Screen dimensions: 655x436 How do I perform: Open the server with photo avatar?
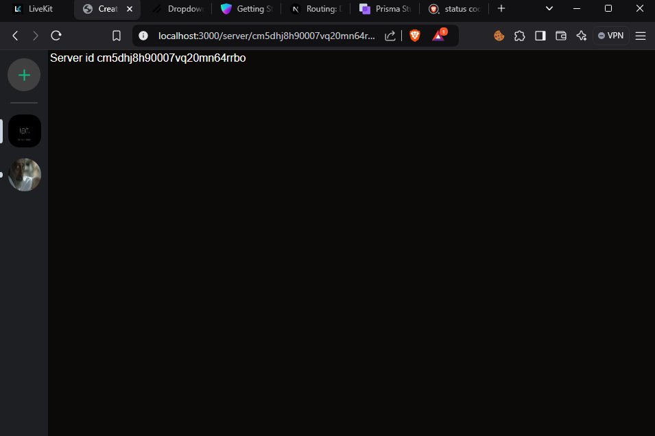click(25, 175)
